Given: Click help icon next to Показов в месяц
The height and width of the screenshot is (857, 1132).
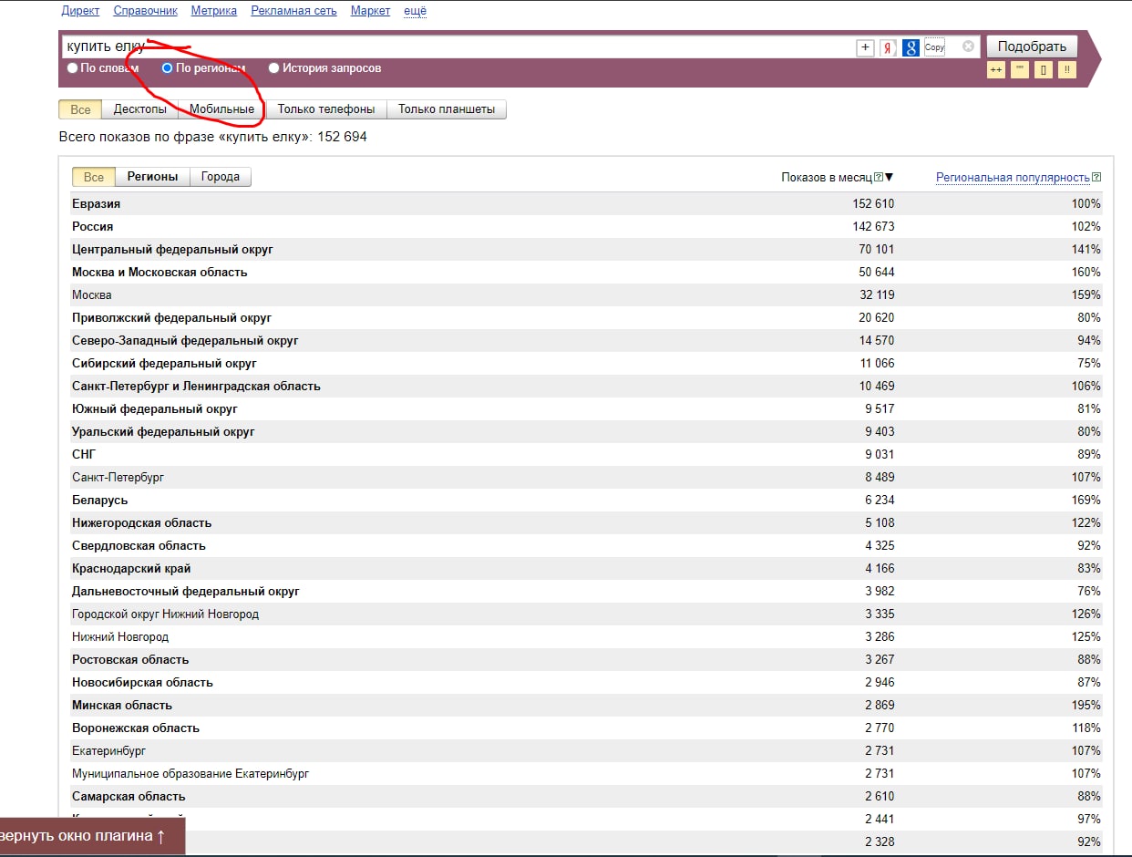Looking at the screenshot, I should point(879,177).
